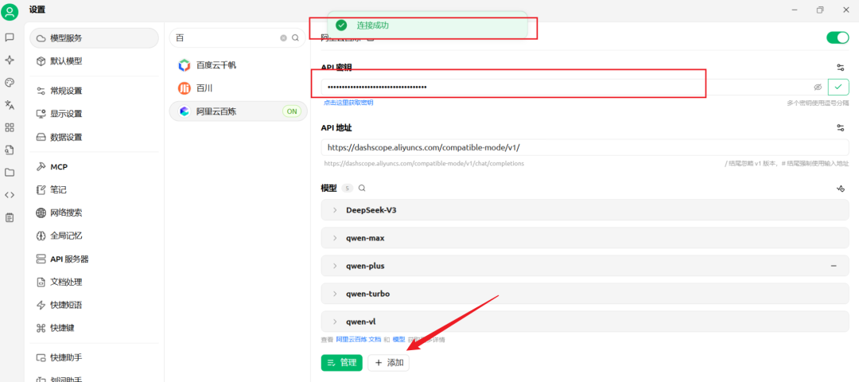Maximize the settings window
This screenshot has width=859, height=382.
pos(820,10)
